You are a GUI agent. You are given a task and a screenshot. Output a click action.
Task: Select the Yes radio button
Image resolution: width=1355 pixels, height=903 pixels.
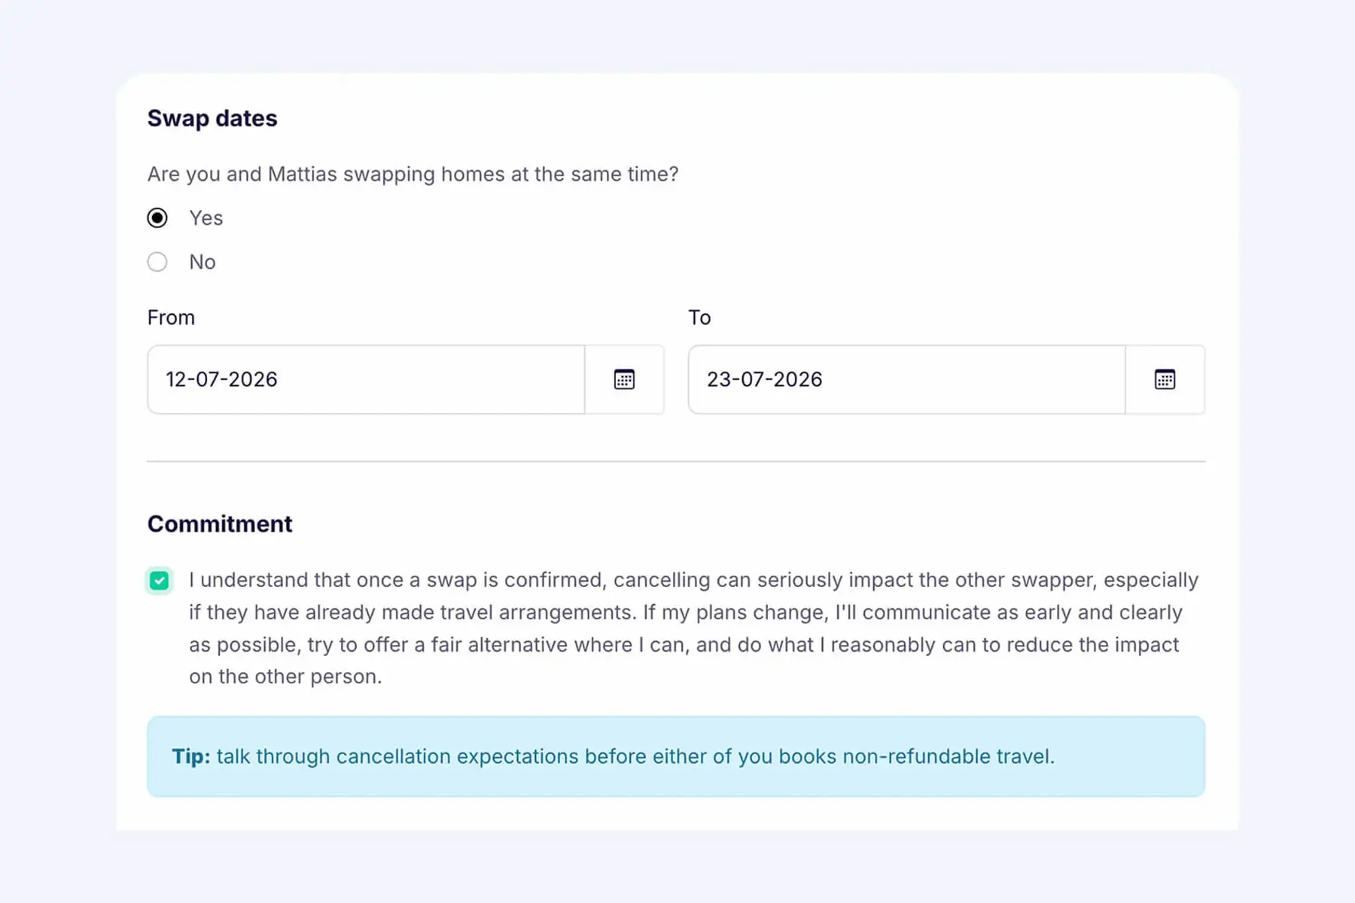157,218
